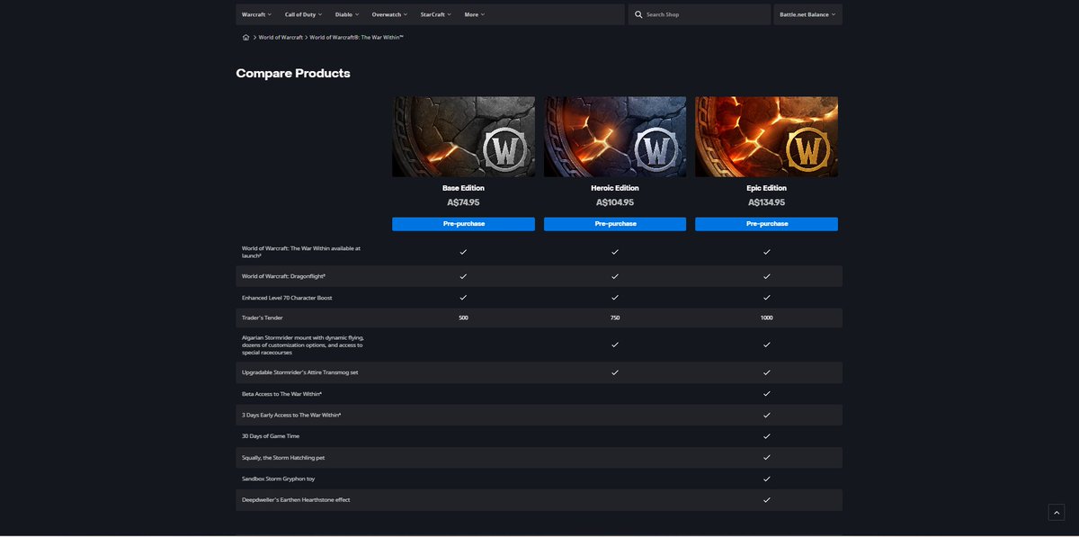
Task: Click Trader's Tender value 500
Action: coord(463,318)
